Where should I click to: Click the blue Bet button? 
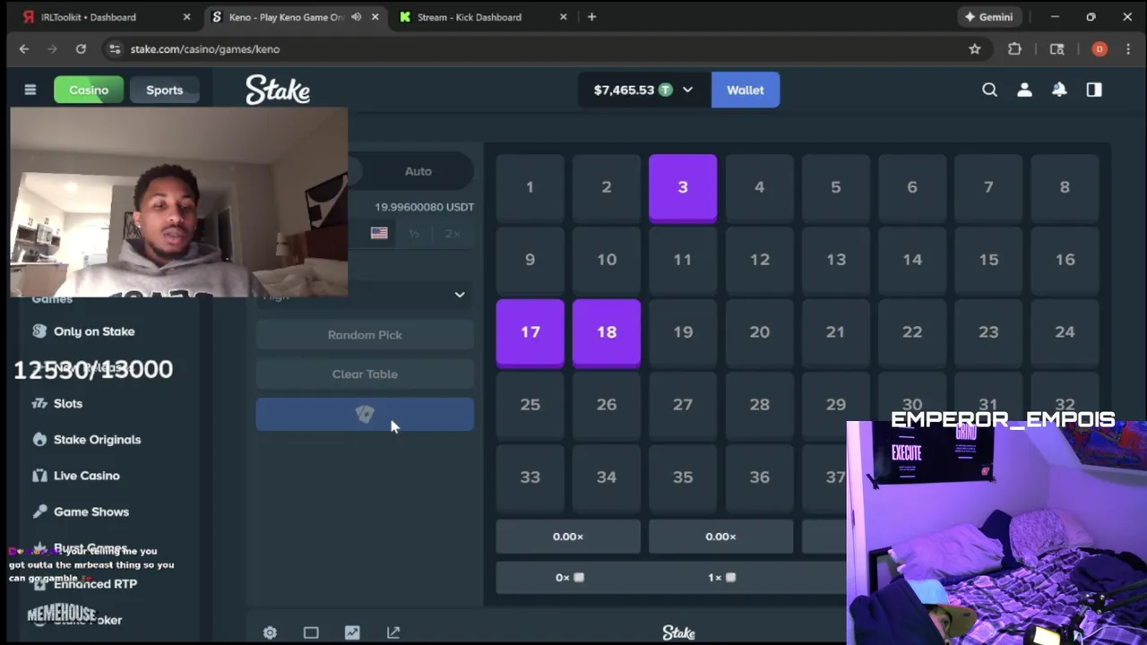pos(365,415)
